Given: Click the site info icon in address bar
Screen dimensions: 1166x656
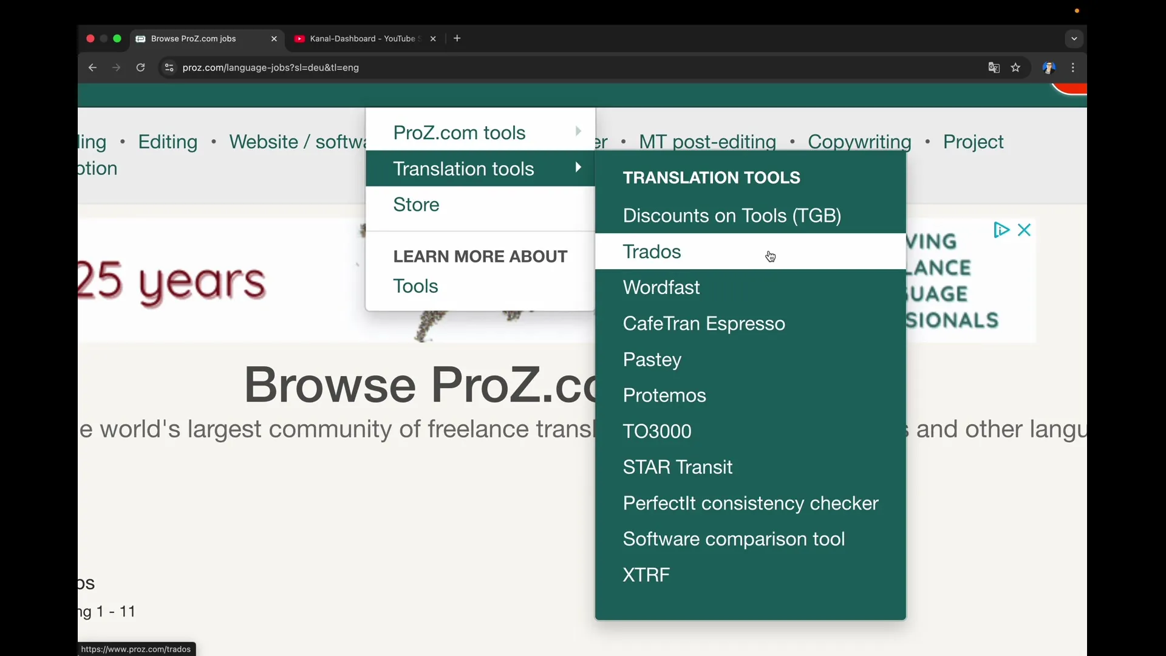Looking at the screenshot, I should point(169,68).
